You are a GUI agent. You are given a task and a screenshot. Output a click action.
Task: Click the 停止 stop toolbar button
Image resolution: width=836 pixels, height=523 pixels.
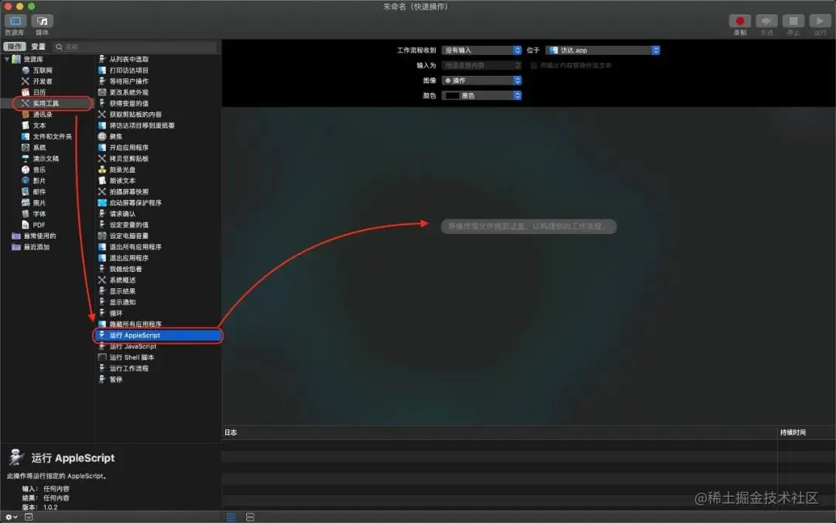click(x=793, y=21)
